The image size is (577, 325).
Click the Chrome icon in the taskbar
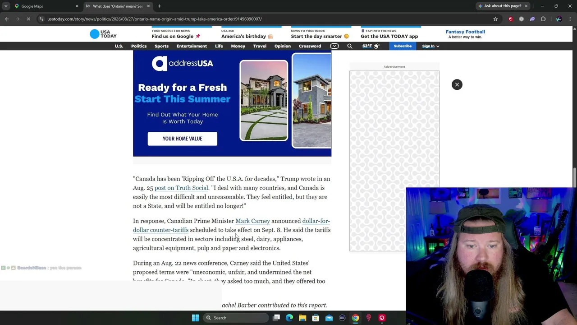pos(355,318)
